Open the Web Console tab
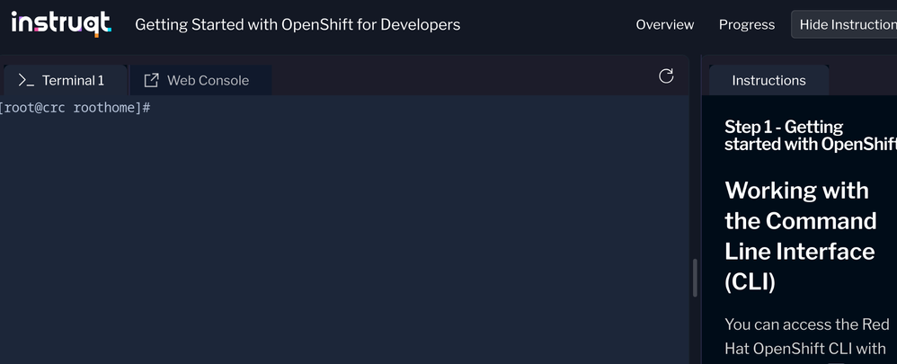The width and height of the screenshot is (897, 364). point(208,81)
